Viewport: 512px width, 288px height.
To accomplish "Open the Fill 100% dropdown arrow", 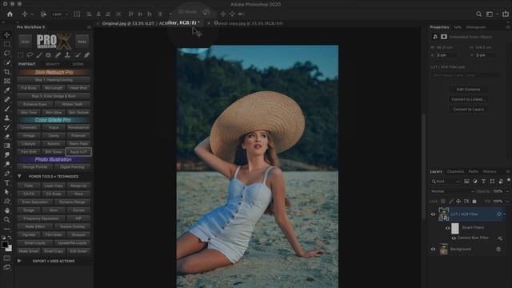I will tap(508, 201).
